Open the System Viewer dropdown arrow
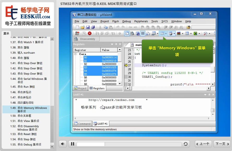Image resolution: width=232 pixels, height=151 pixels. click(199, 33)
